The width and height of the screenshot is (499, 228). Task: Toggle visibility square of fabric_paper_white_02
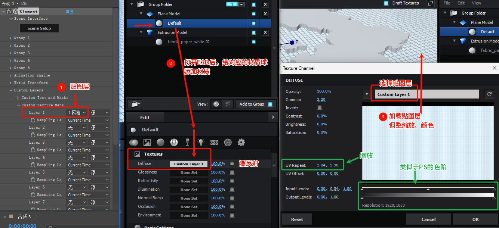point(254,42)
